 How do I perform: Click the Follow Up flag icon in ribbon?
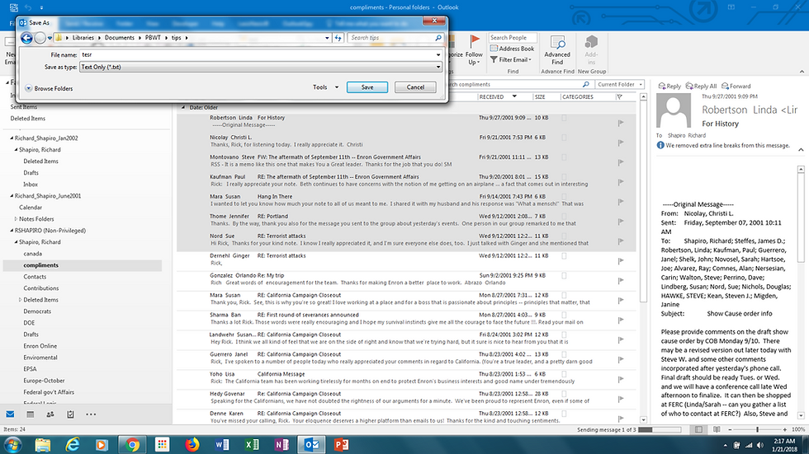[474, 40]
